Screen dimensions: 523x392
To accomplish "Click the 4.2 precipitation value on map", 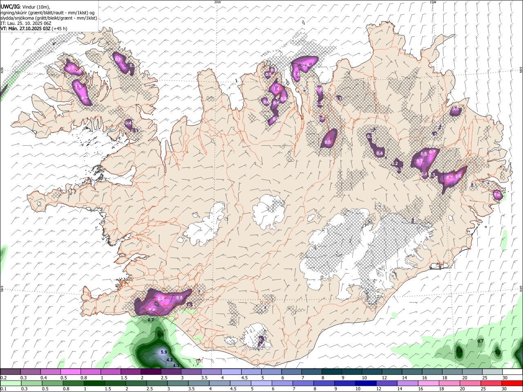I will tap(170, 360).
